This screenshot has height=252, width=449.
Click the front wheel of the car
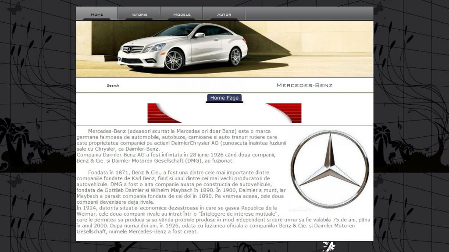click(174, 60)
